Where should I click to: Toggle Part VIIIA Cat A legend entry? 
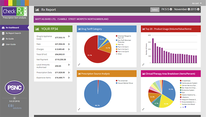point(122,47)
